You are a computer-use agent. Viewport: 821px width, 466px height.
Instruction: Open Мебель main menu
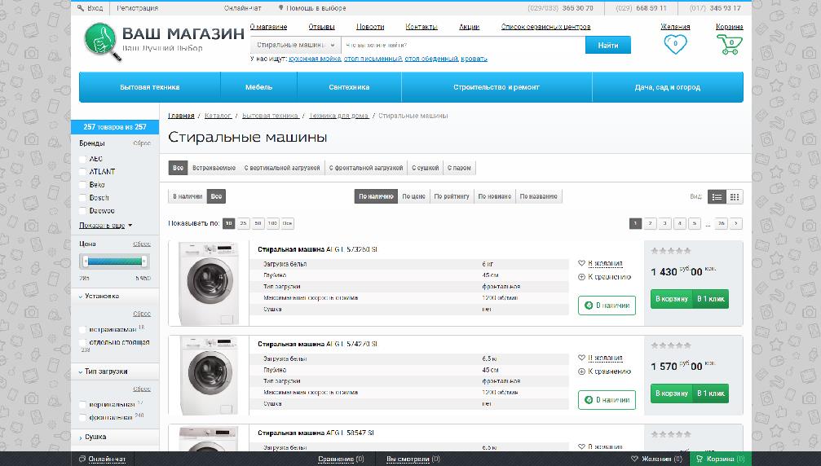(258, 87)
